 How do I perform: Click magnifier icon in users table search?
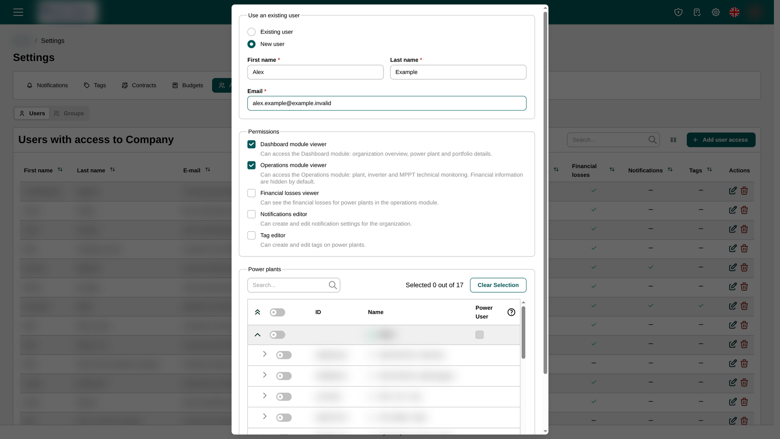[x=652, y=140]
